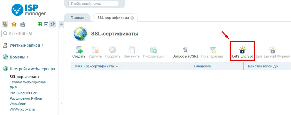Click the sidebar scroll up arrow
291x115 pixels.
pyautogui.click(x=61, y=24)
